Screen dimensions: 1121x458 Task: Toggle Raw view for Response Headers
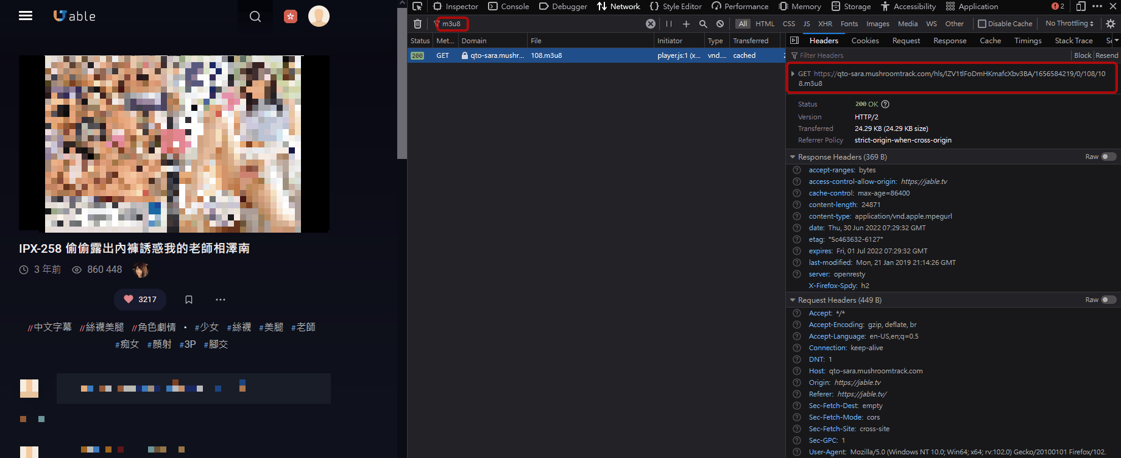coord(1108,157)
